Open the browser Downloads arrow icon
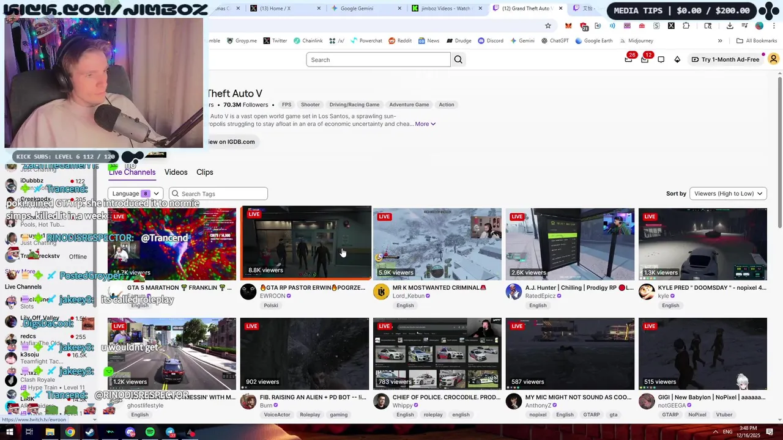Screen dimensions: 783x440 (x=730, y=26)
